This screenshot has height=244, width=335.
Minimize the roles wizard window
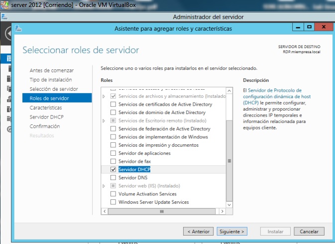click(298, 28)
